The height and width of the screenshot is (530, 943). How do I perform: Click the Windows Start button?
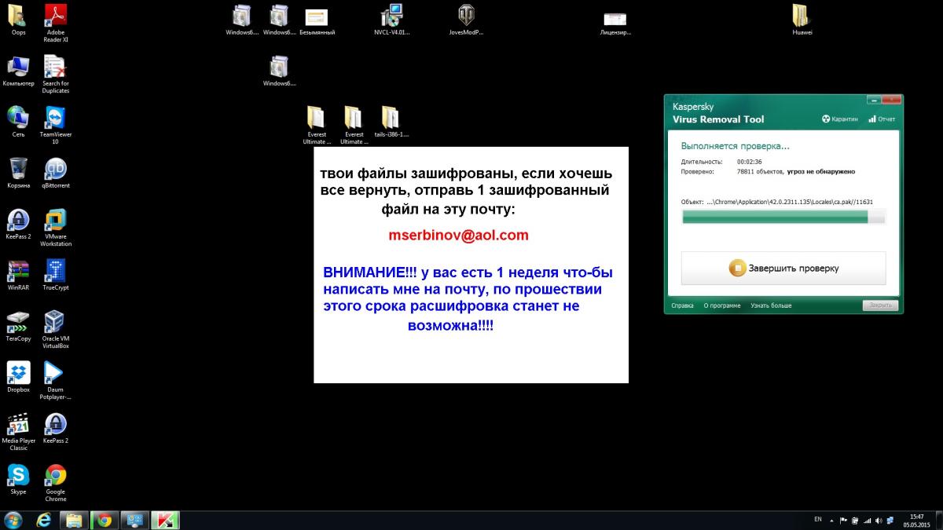coord(13,520)
